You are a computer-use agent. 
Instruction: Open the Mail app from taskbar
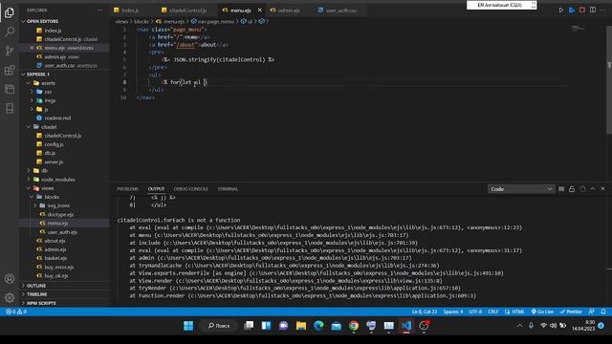click(336, 326)
